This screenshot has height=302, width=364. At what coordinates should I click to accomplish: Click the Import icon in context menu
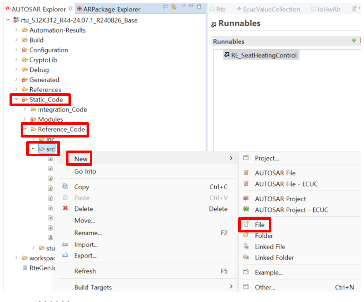pyautogui.click(x=65, y=245)
